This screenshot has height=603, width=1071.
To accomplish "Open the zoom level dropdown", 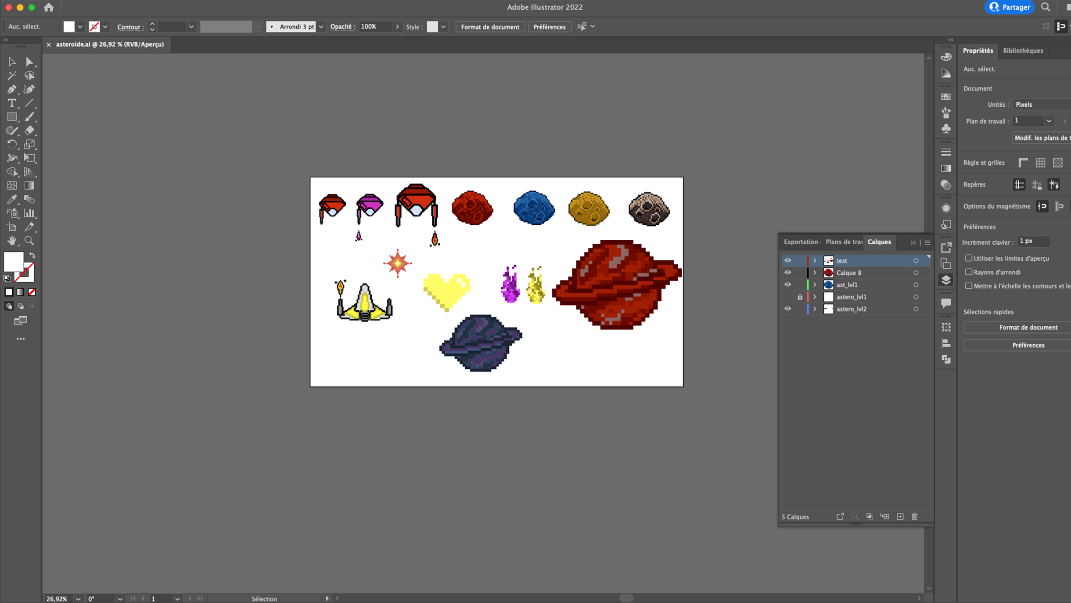I will point(78,599).
